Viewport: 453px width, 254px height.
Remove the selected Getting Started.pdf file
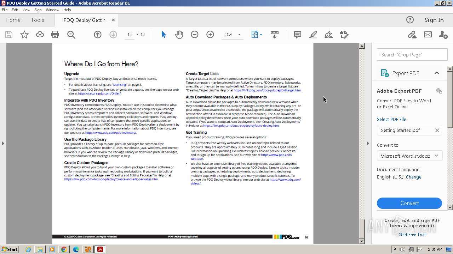[437, 131]
